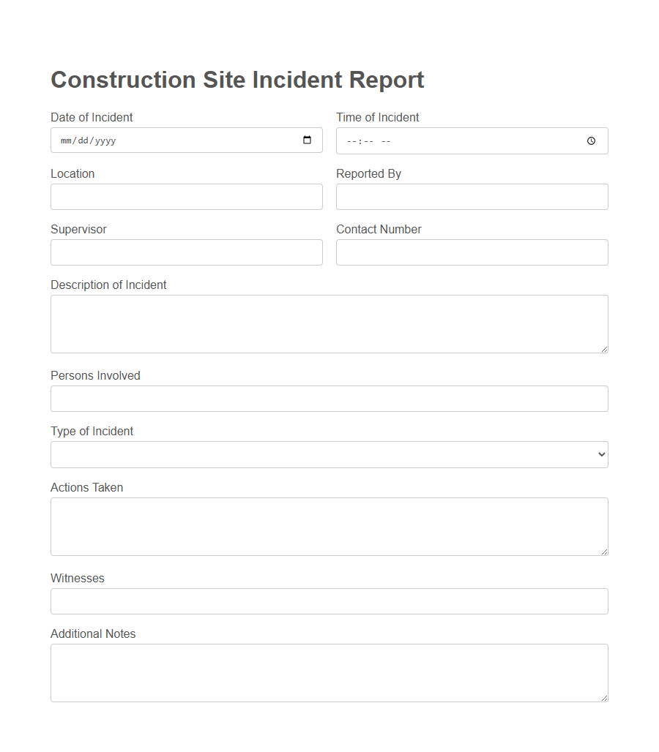Expand the Type of Incident dropdown chevron
This screenshot has height=752, width=659.
pyautogui.click(x=600, y=454)
